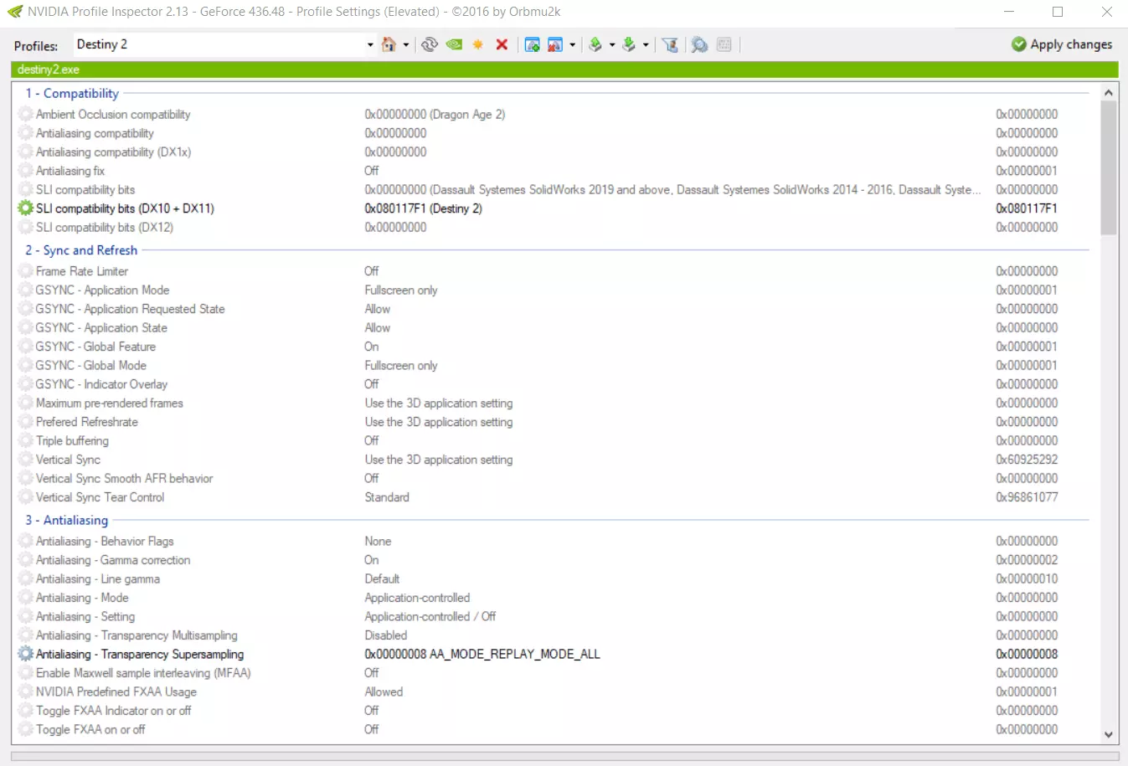
Task: Click the gear icon beside GSYNC - Global Feature
Action: click(26, 347)
